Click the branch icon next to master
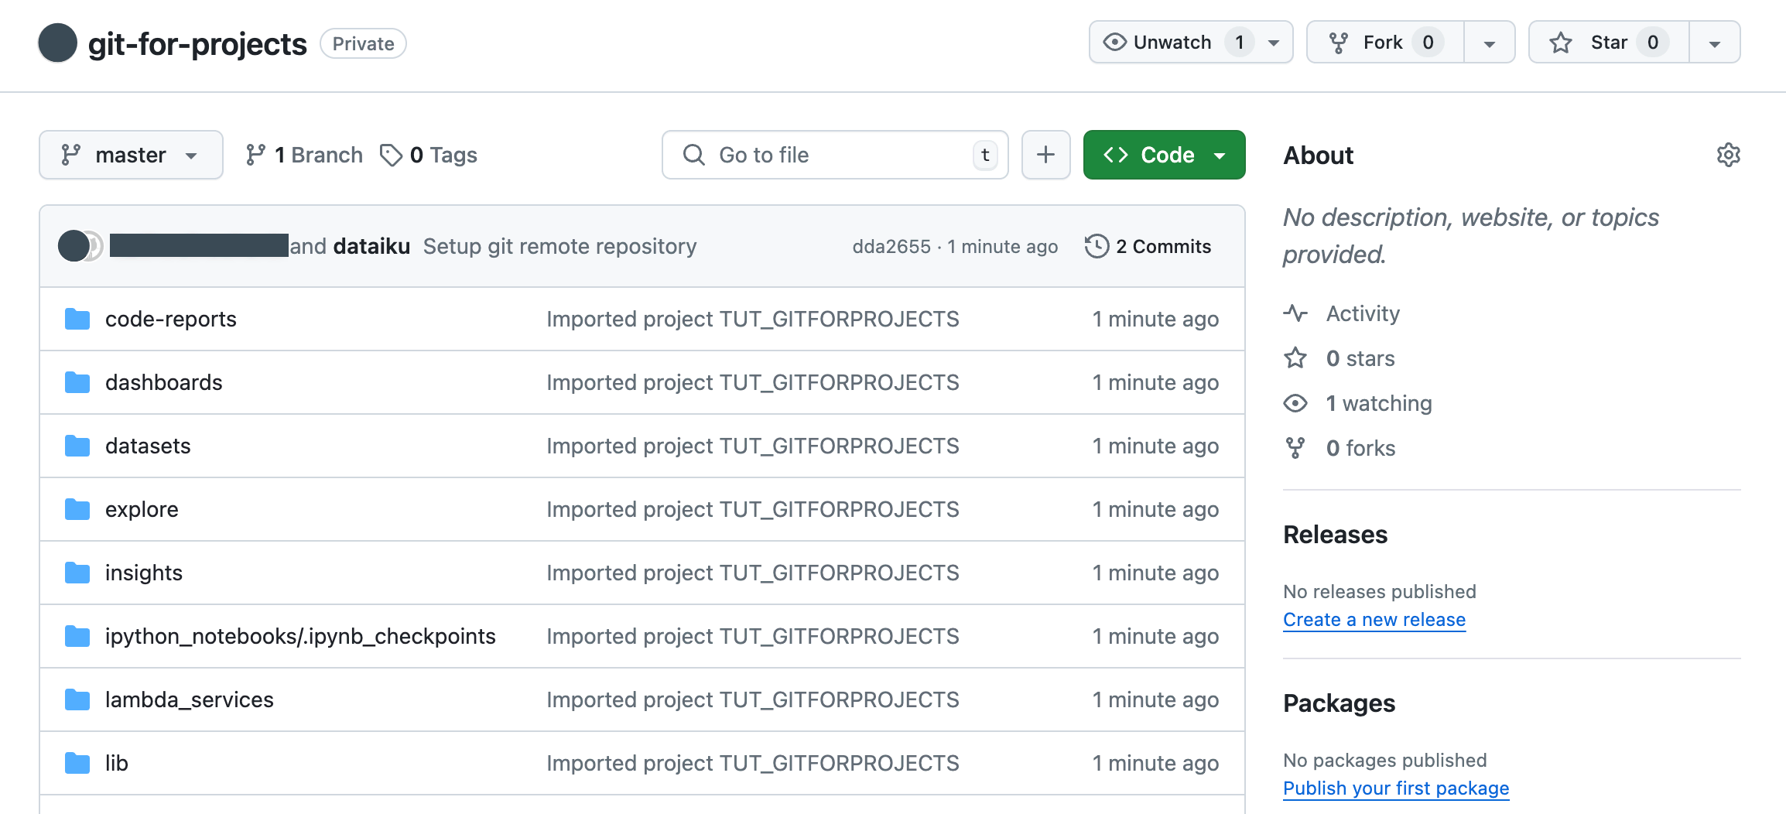The height and width of the screenshot is (814, 1786). click(x=255, y=155)
